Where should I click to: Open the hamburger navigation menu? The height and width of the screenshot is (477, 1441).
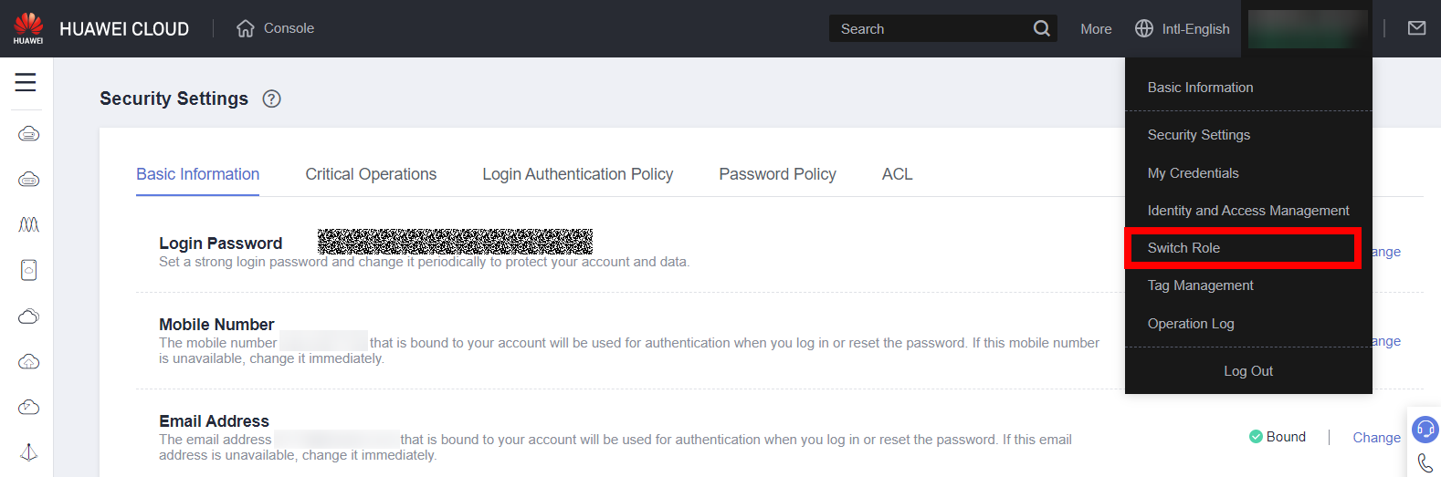point(26,82)
